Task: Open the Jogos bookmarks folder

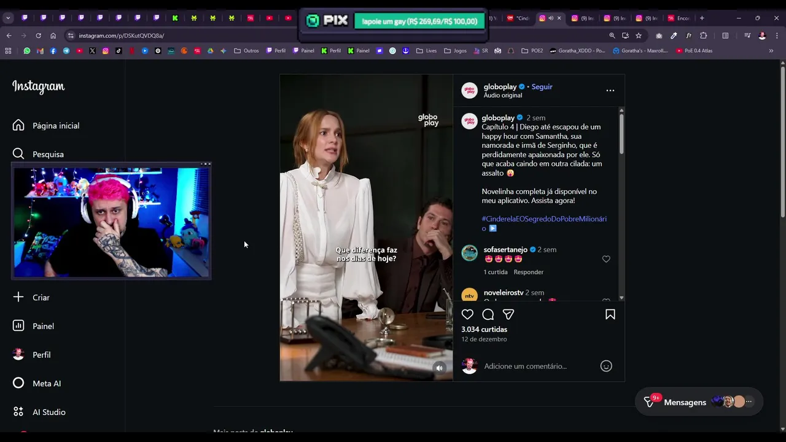Action: [x=455, y=51]
